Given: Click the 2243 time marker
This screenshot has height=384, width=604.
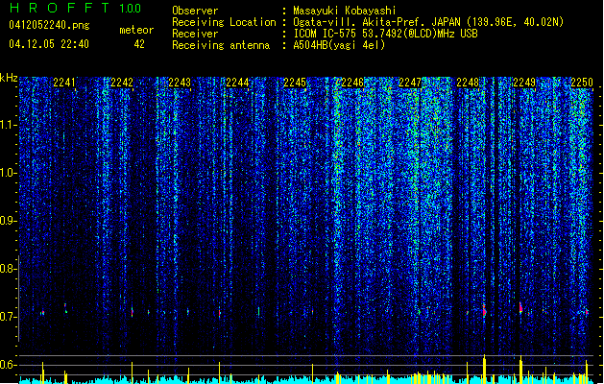Looking at the screenshot, I should coord(180,83).
